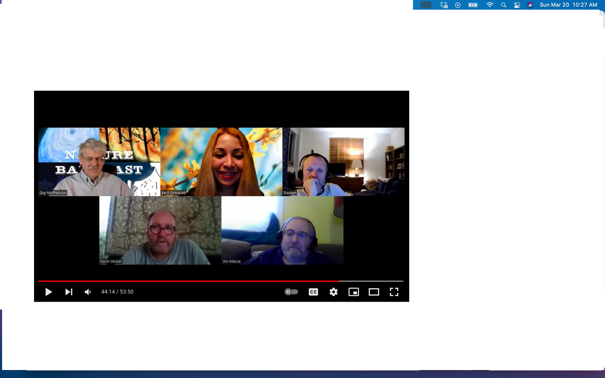
Task: Toggle the autoplay switch
Action: [291, 292]
